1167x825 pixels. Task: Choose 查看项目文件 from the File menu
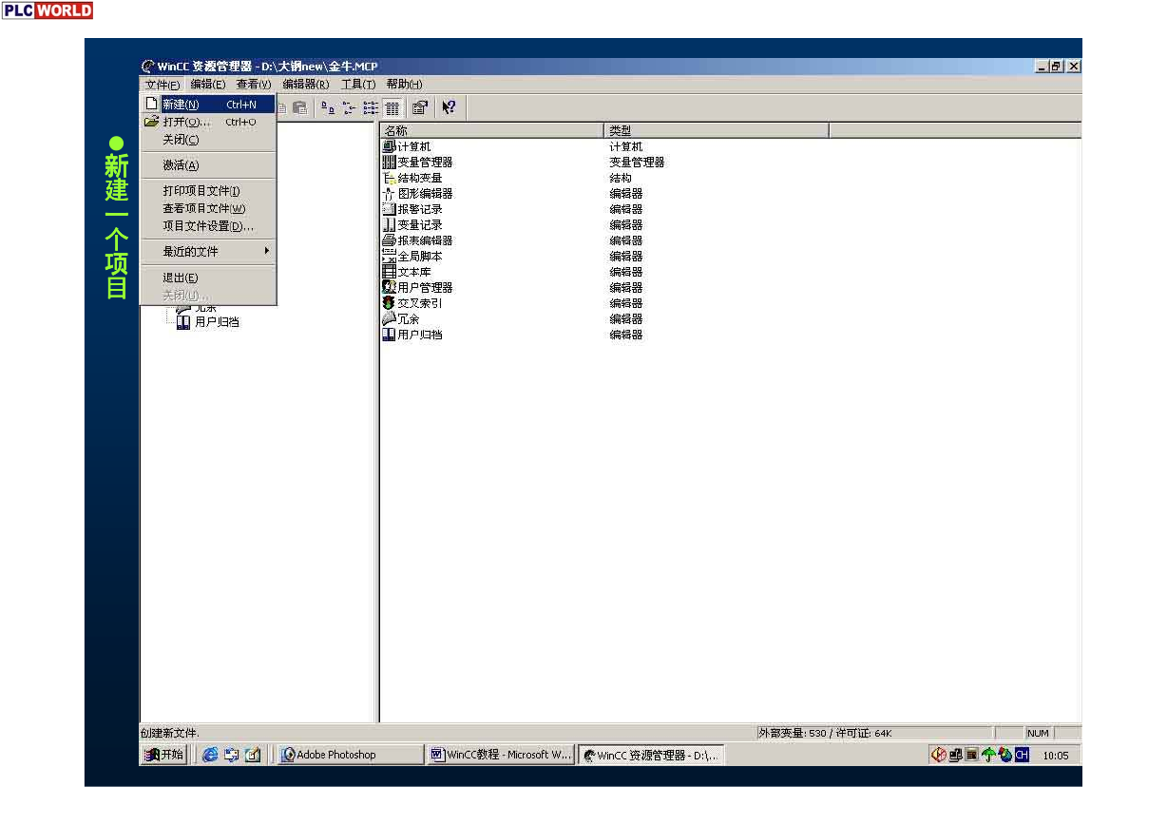[x=208, y=208]
